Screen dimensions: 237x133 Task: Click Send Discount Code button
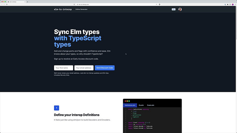[x=105, y=68]
